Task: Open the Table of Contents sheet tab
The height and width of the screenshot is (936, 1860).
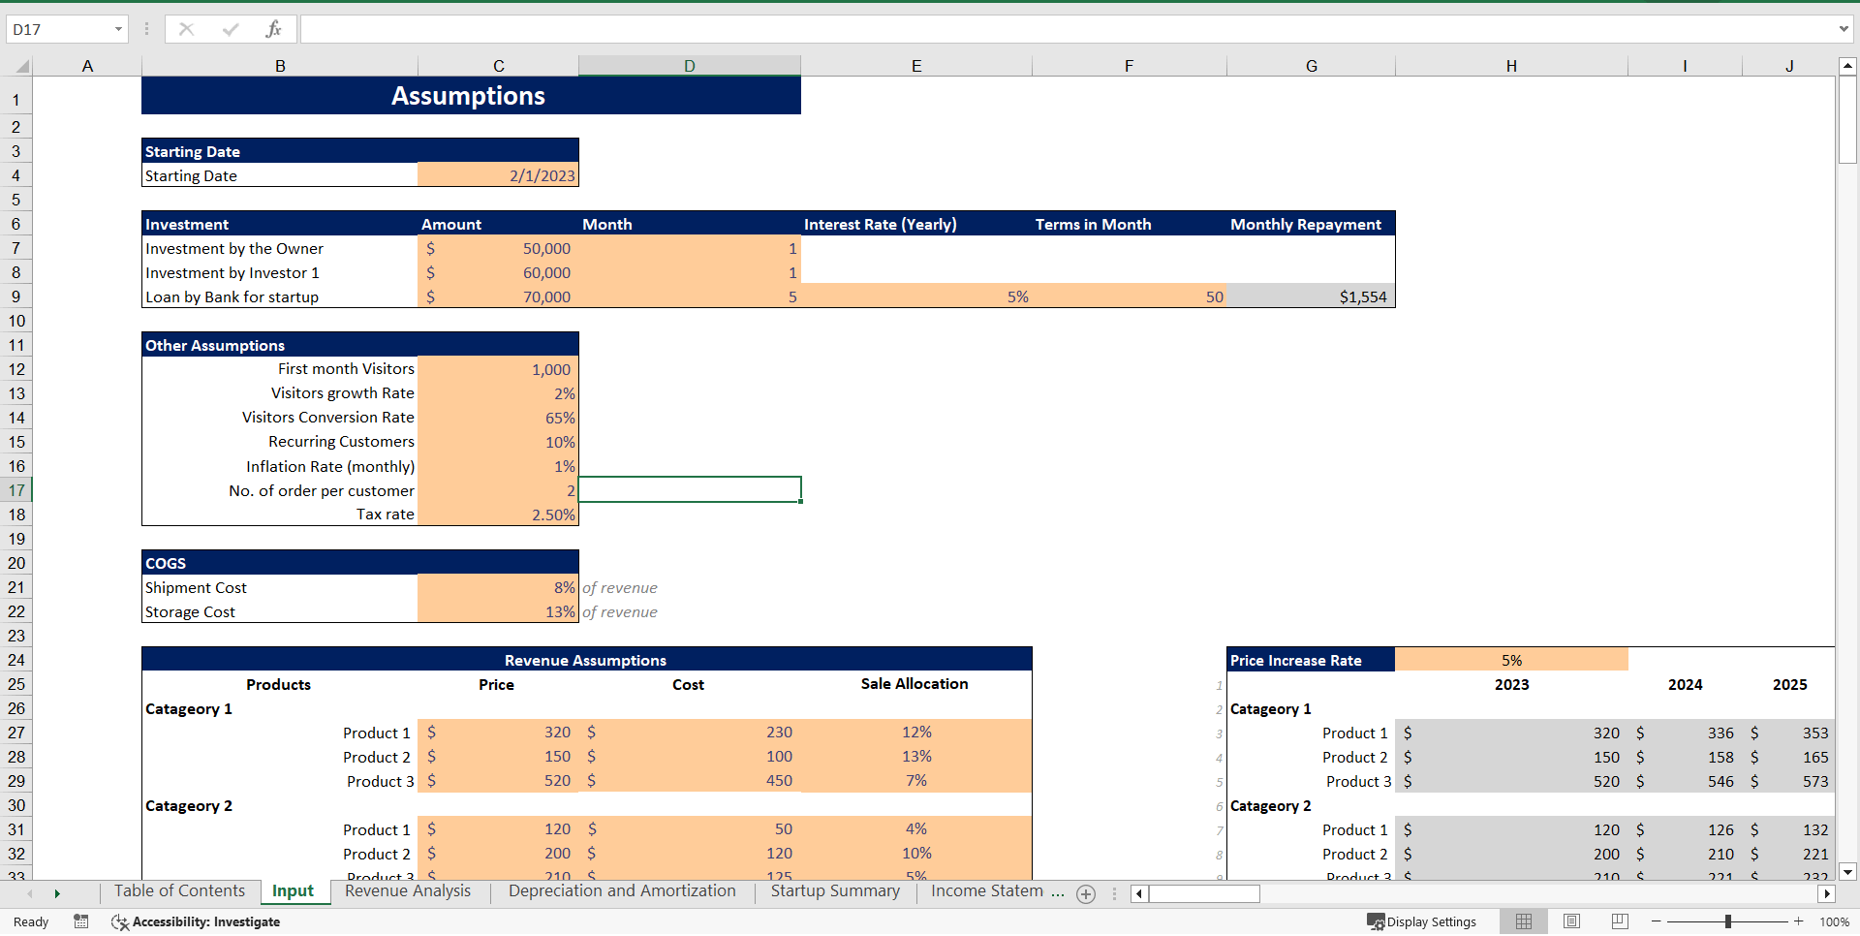Action: 178,891
